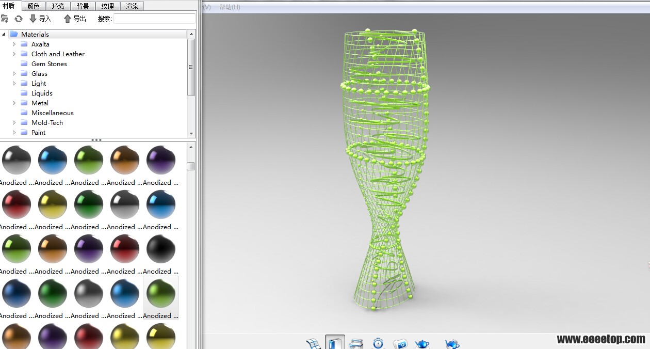Click the add new folder icon
Viewport: 650px width, 349px height.
[5, 19]
